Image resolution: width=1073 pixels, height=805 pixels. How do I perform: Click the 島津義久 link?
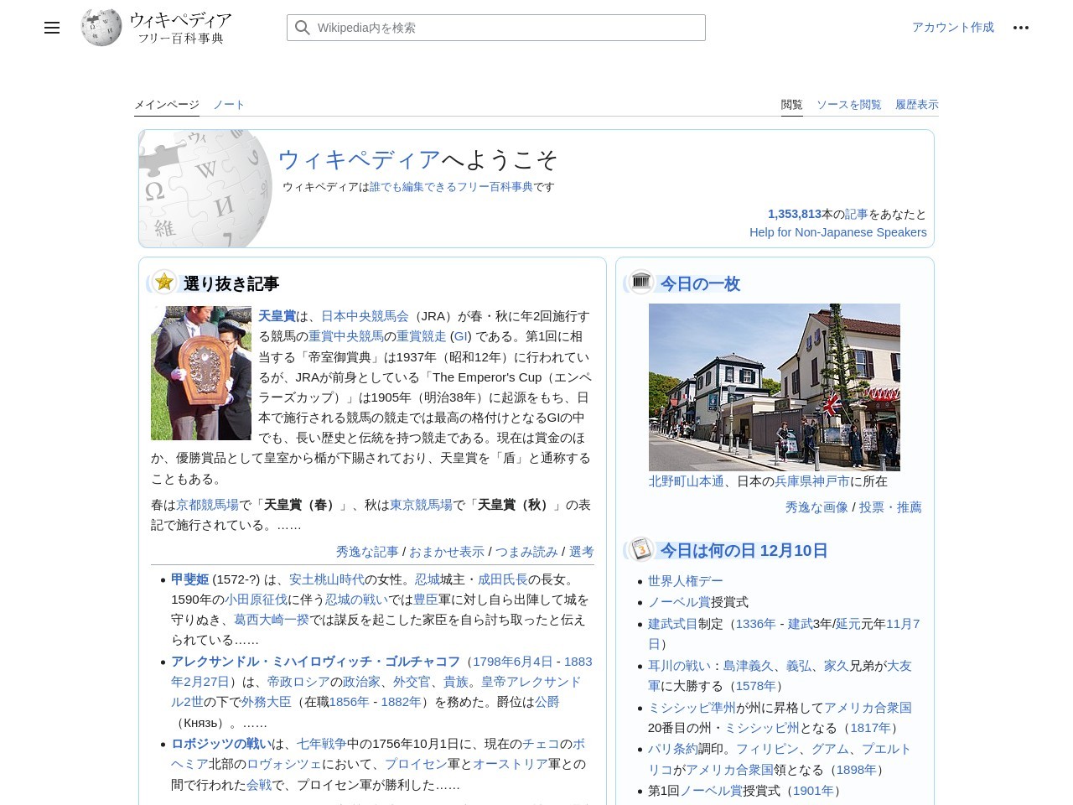point(748,666)
